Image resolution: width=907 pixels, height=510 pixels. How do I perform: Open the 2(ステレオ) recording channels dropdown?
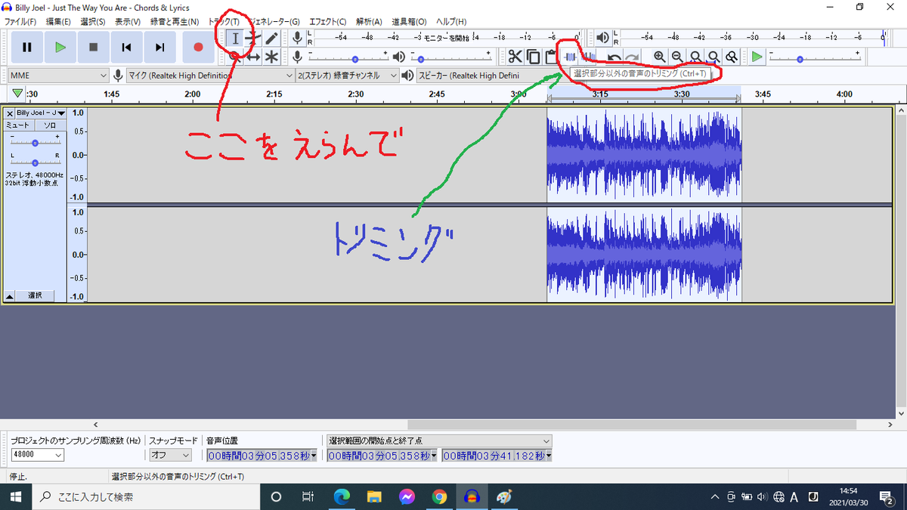click(347, 76)
